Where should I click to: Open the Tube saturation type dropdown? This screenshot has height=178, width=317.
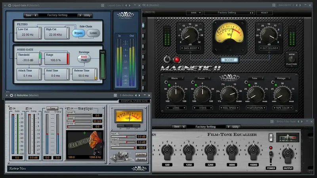click(x=256, y=78)
